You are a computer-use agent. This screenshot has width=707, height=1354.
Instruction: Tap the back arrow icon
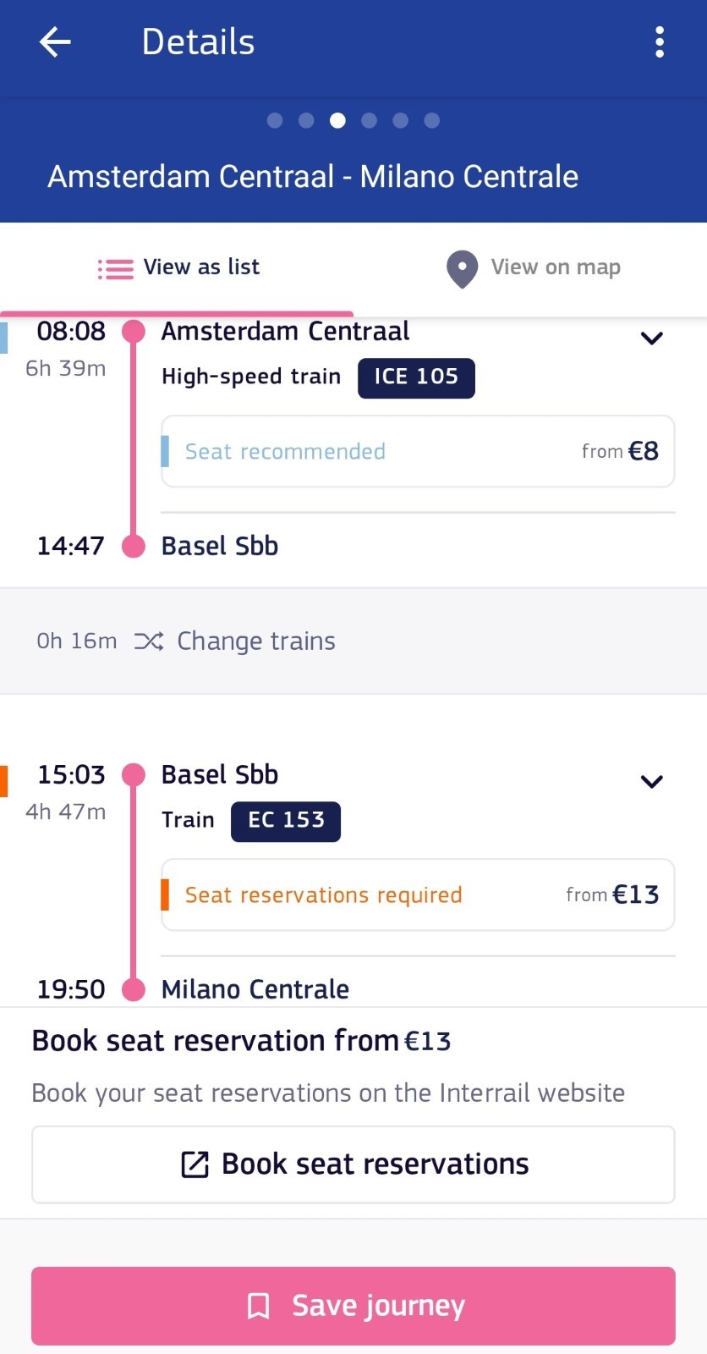[55, 41]
